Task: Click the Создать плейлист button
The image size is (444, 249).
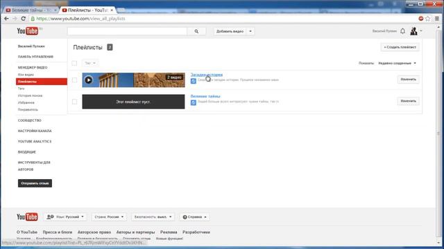Action: (x=400, y=47)
